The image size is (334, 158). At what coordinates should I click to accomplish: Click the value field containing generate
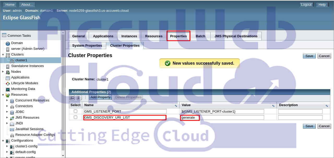(222, 118)
